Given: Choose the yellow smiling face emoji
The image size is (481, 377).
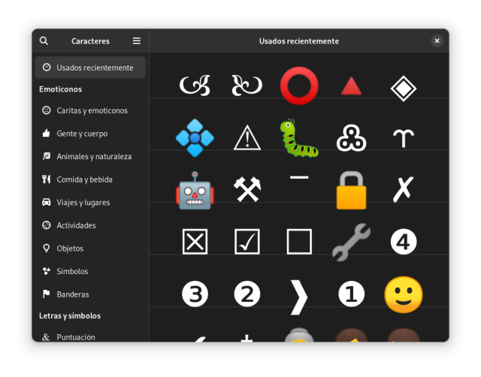Looking at the screenshot, I should point(404,294).
